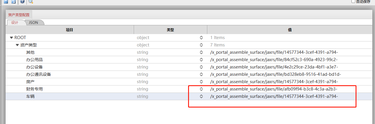Open type selector arrows for 房产 row
This screenshot has width=375, height=124.
(x=201, y=82)
